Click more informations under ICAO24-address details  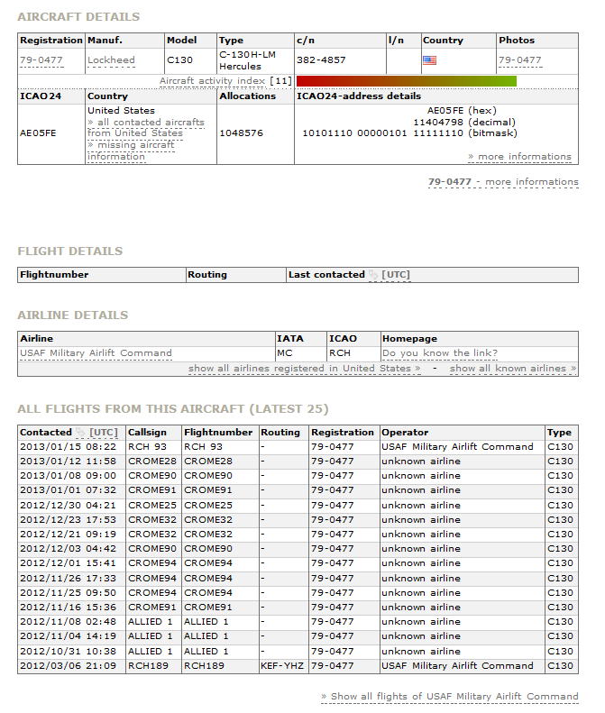519,157
